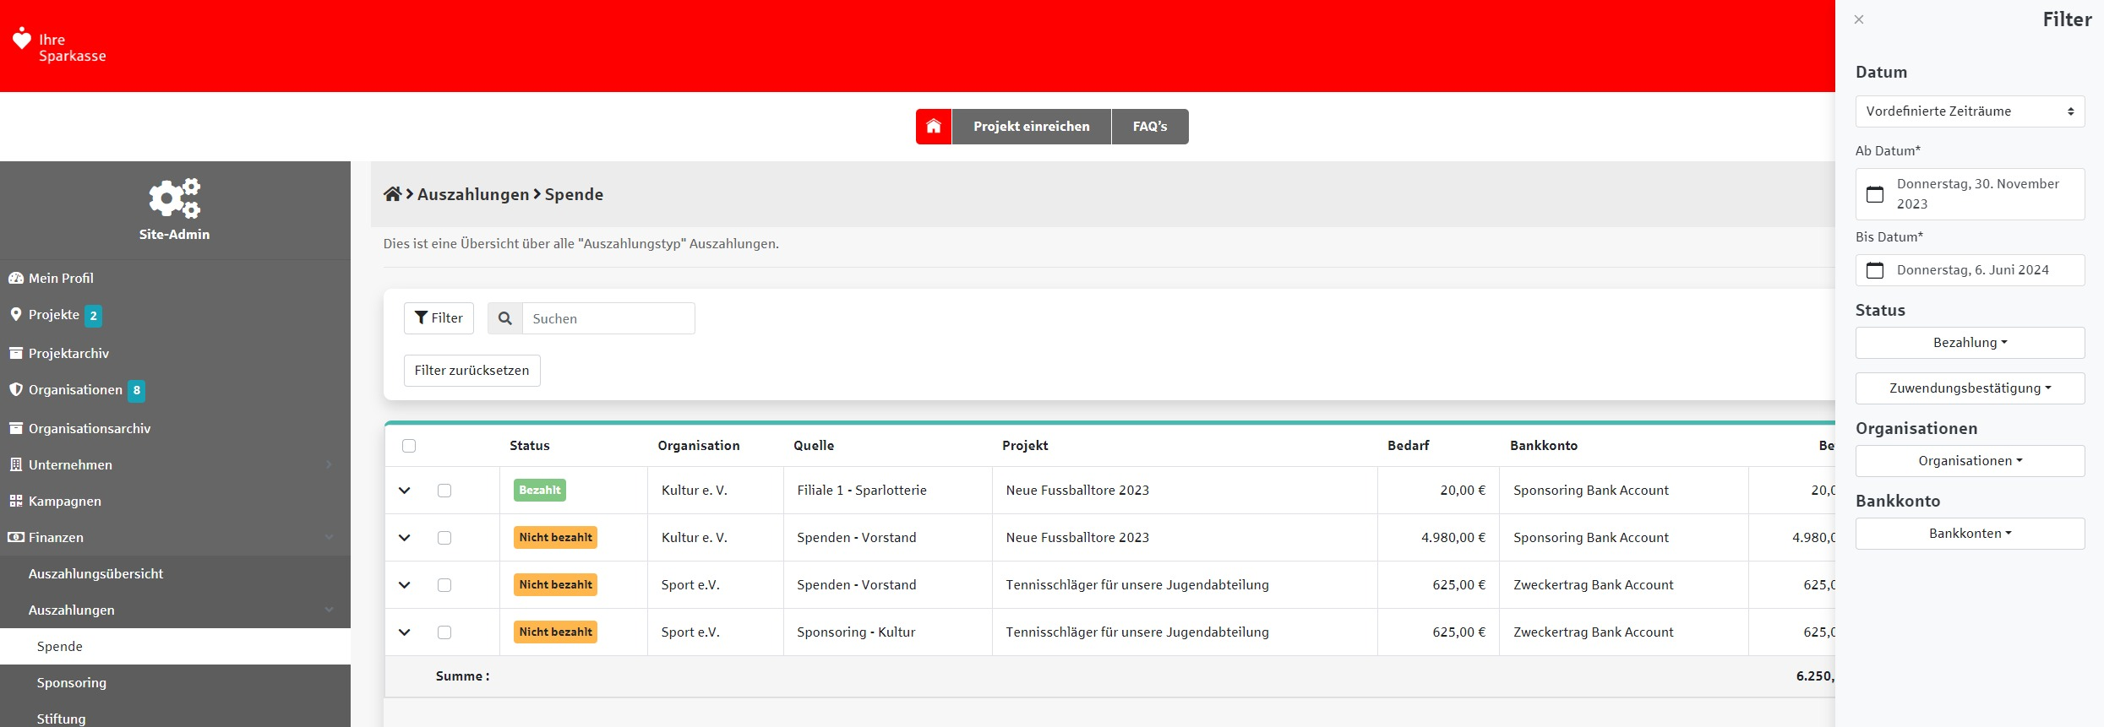Click the house icon in breadcrumb
The width and height of the screenshot is (2104, 727).
(x=392, y=194)
